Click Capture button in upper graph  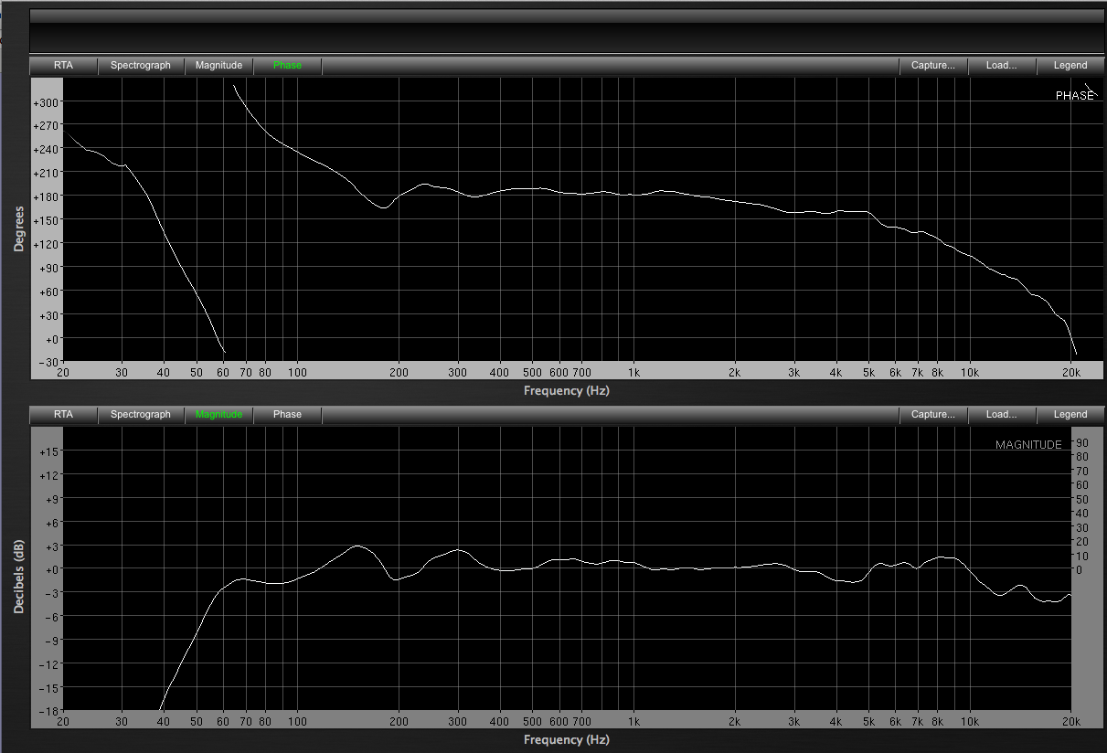(933, 66)
